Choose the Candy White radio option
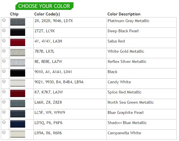Screen dimensions: 179x141 click(4, 82)
